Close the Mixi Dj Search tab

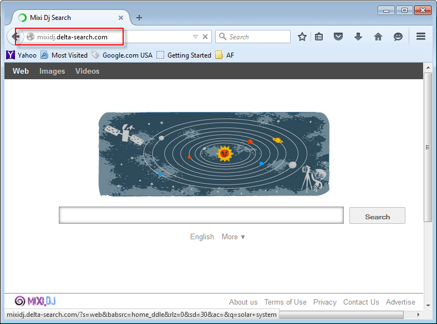pyautogui.click(x=121, y=18)
